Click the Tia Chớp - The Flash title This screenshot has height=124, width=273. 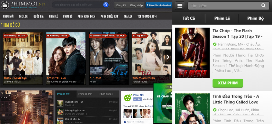pos(237,33)
